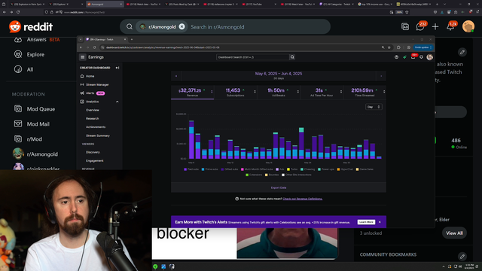Open the Ad Breaks metric dropdown arrows
Screen dimensions: 482x271
pos(298,92)
